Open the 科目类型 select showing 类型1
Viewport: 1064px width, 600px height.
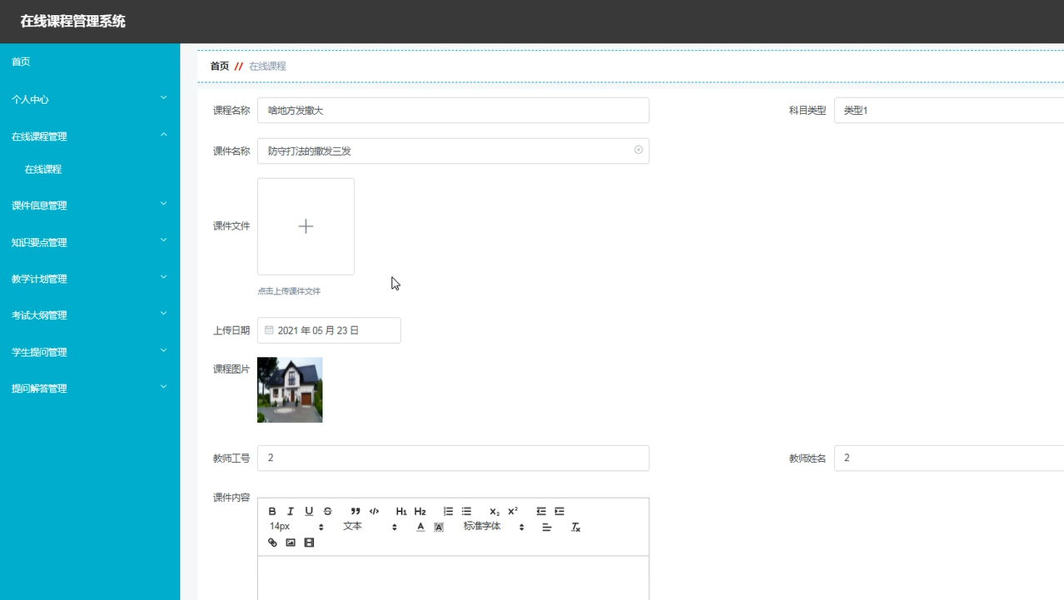[949, 110]
